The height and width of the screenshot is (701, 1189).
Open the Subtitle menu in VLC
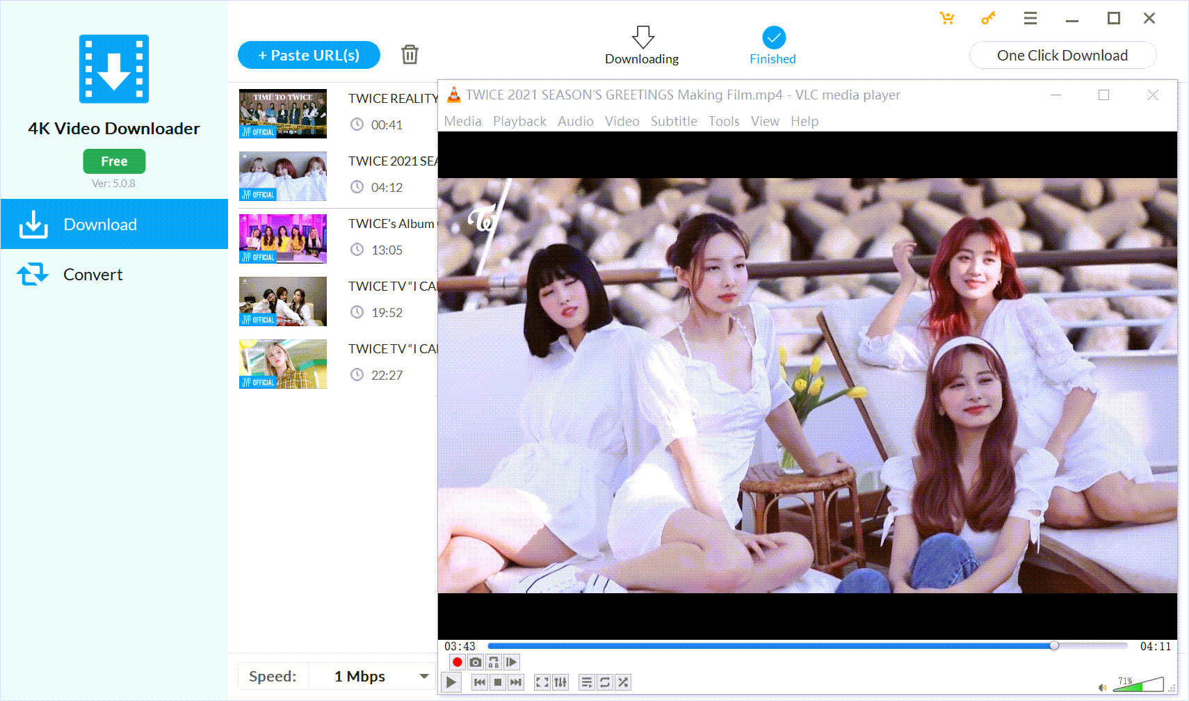[674, 121]
